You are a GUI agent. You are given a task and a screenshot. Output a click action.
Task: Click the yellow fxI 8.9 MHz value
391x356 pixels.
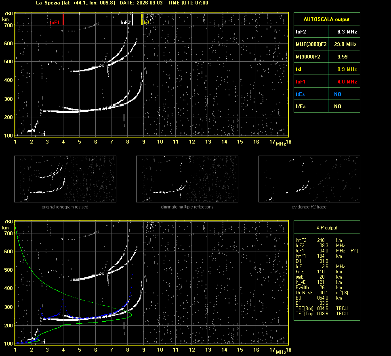coord(346,69)
